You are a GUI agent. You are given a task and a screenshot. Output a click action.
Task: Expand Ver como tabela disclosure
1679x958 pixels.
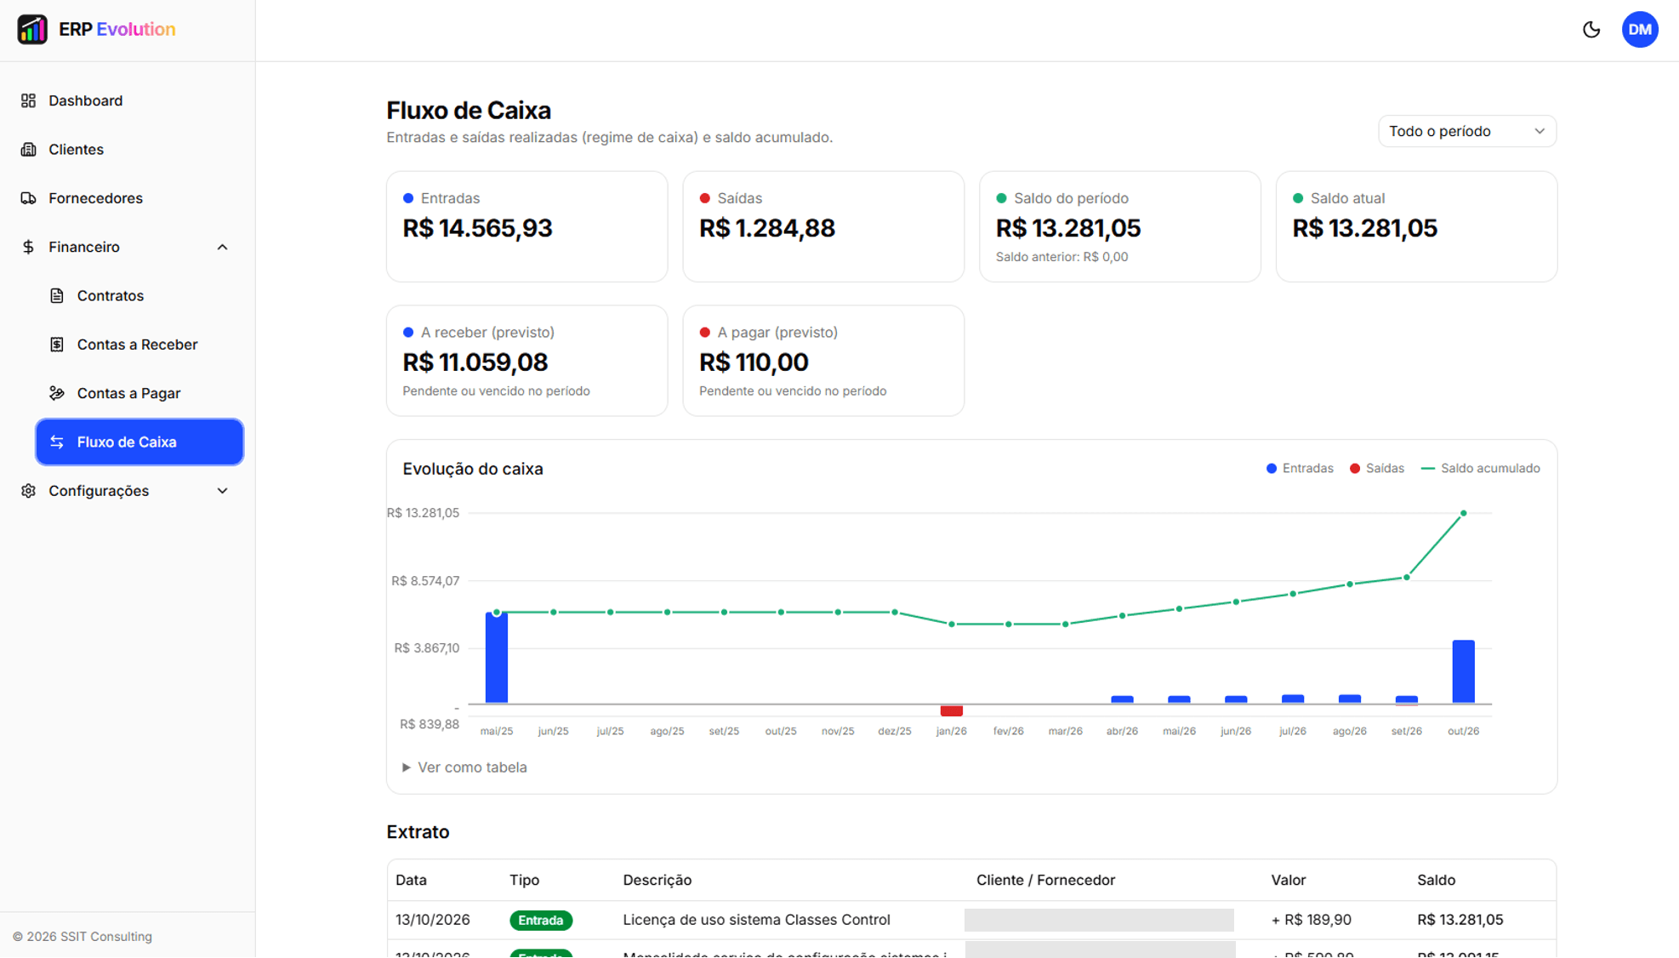(x=464, y=767)
